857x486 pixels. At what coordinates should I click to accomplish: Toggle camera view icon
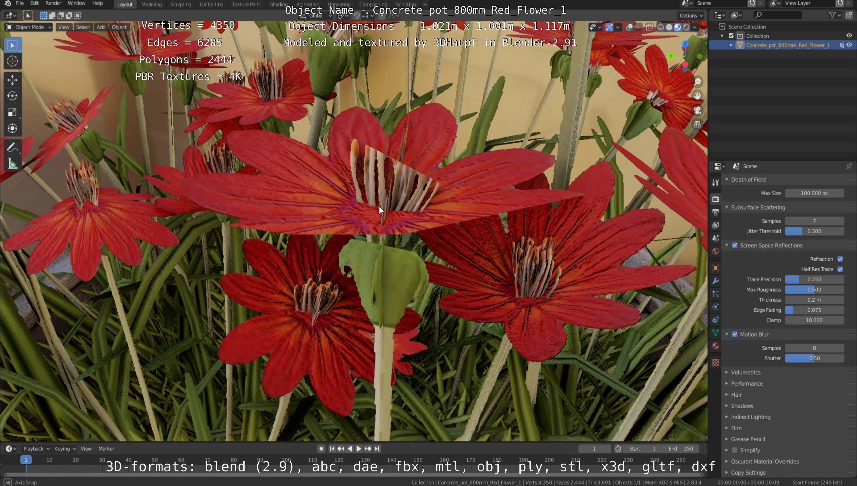point(697,110)
